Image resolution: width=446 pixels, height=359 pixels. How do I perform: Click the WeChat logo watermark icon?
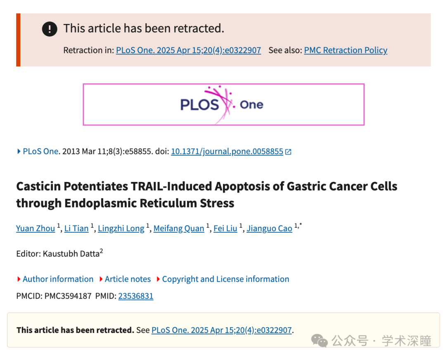(x=319, y=340)
